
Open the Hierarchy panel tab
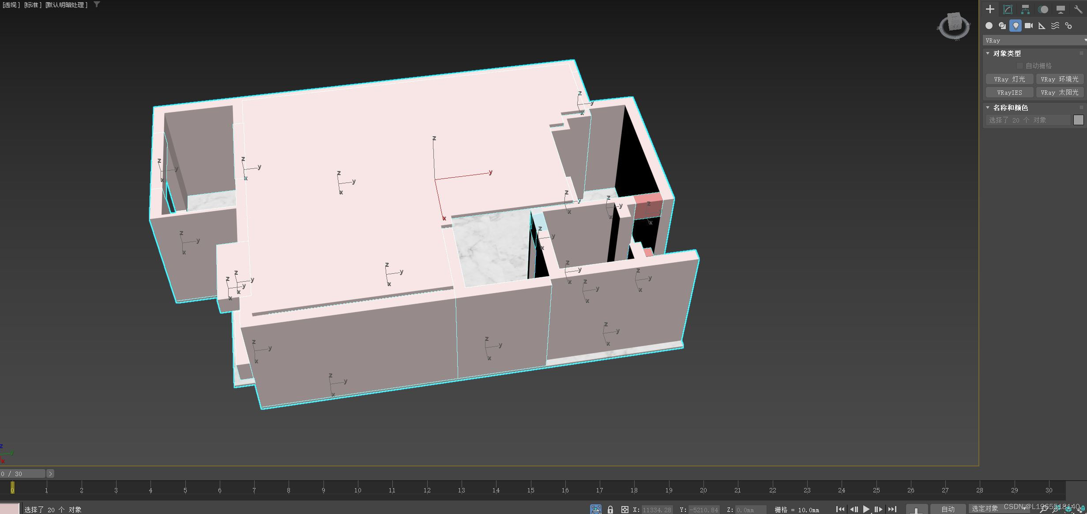pos(1025,9)
